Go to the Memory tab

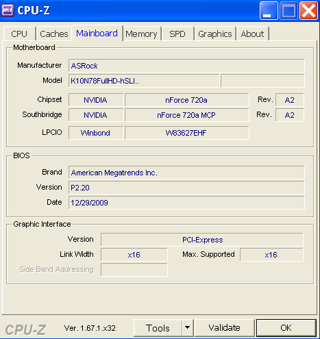click(141, 34)
